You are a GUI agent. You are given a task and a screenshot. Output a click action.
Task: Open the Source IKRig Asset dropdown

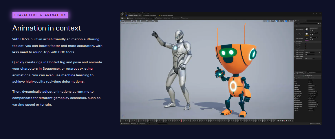[x=313, y=28]
